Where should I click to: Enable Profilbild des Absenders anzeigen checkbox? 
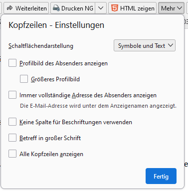click(x=12, y=63)
